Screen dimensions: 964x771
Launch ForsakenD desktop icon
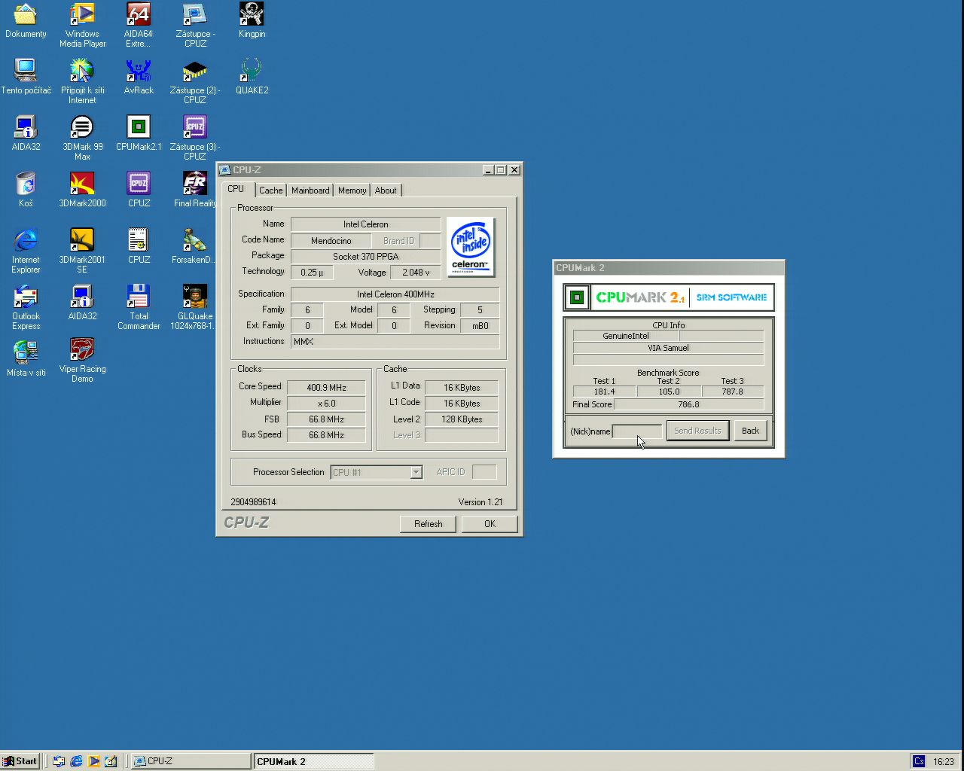tap(195, 248)
